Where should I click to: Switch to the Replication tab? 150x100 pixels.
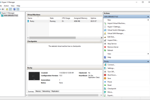[x=55, y=91]
